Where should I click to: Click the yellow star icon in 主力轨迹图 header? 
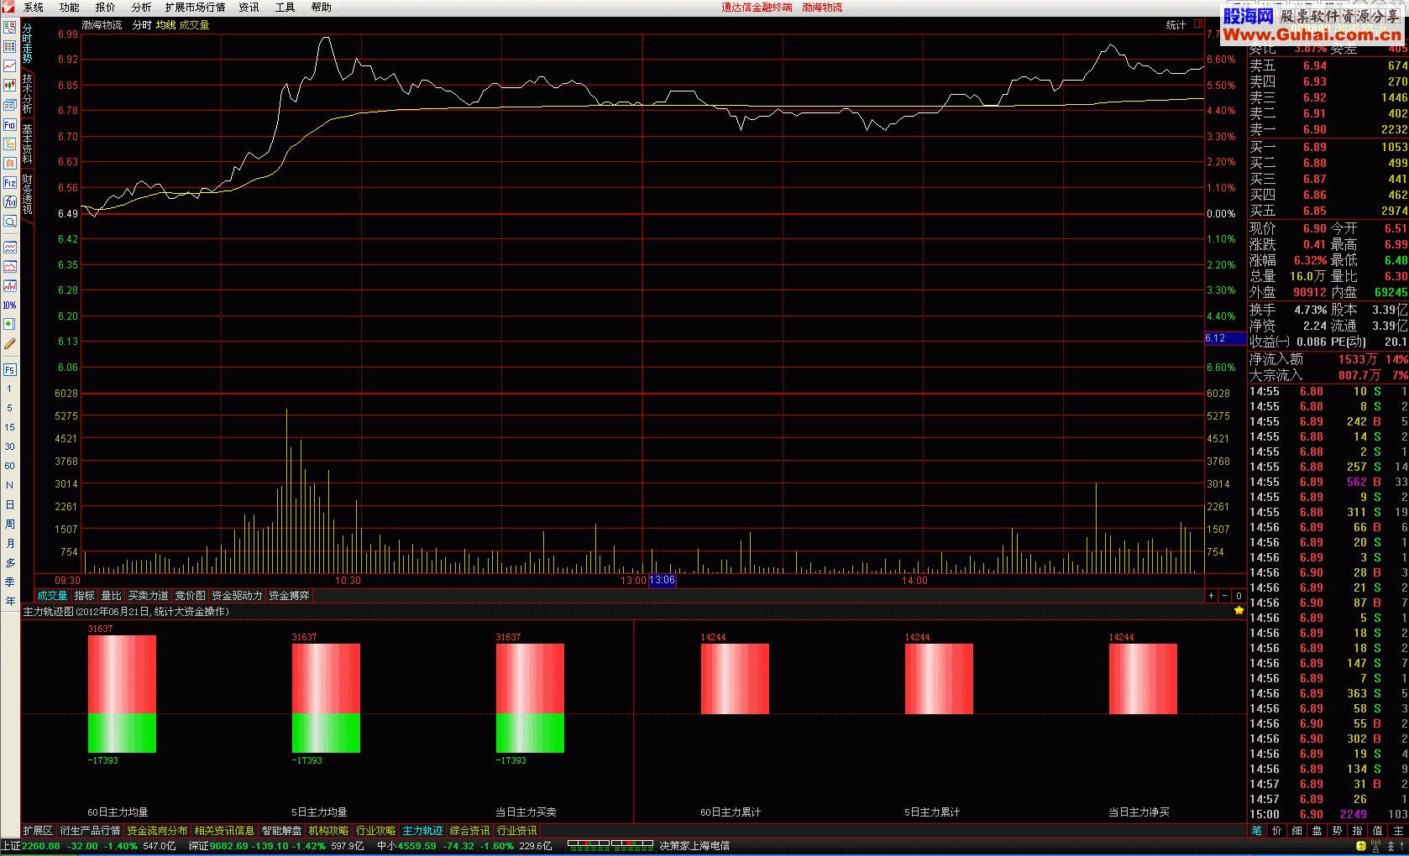click(1239, 611)
